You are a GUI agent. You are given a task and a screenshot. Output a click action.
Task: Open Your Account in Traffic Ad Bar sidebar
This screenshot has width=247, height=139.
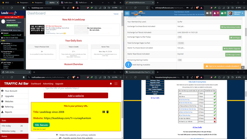(11, 91)
